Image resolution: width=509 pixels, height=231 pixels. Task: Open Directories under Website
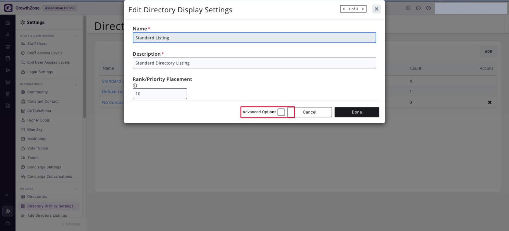[37, 197]
